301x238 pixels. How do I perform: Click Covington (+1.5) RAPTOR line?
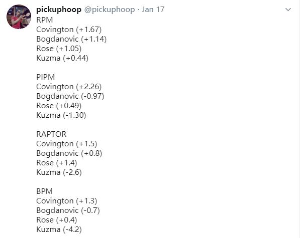(67, 144)
